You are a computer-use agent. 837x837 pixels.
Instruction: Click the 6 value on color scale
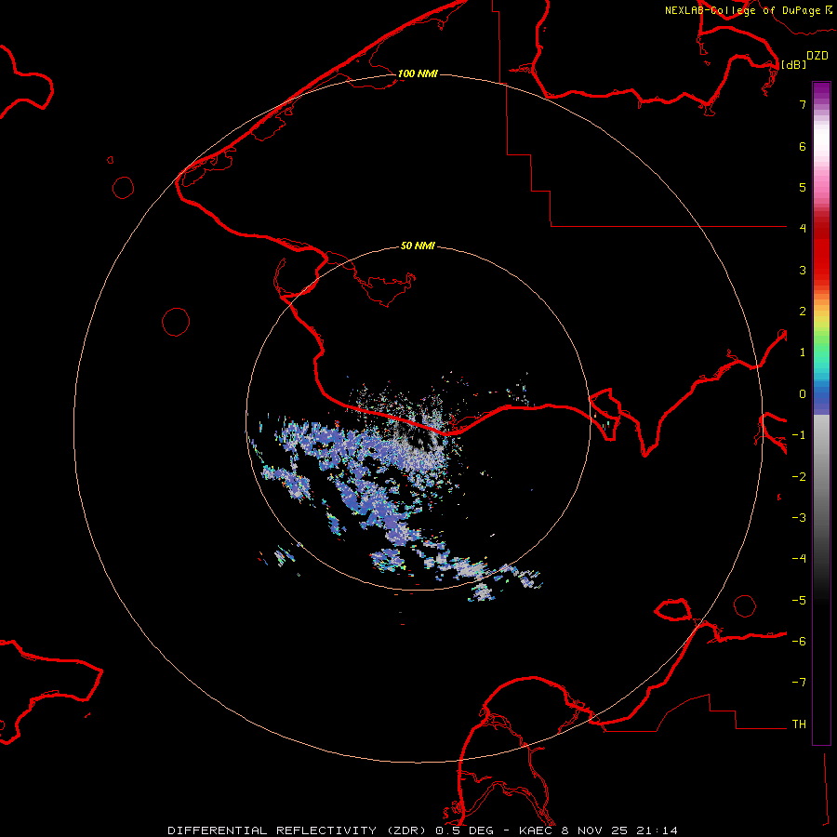(803, 146)
